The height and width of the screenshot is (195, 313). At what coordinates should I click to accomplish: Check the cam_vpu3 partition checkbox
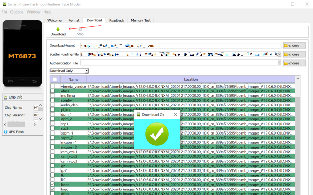[x=52, y=161]
